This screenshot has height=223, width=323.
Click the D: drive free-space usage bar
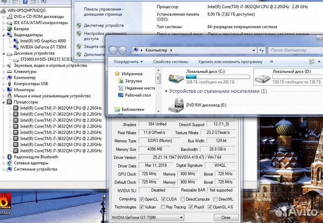tap(297, 77)
